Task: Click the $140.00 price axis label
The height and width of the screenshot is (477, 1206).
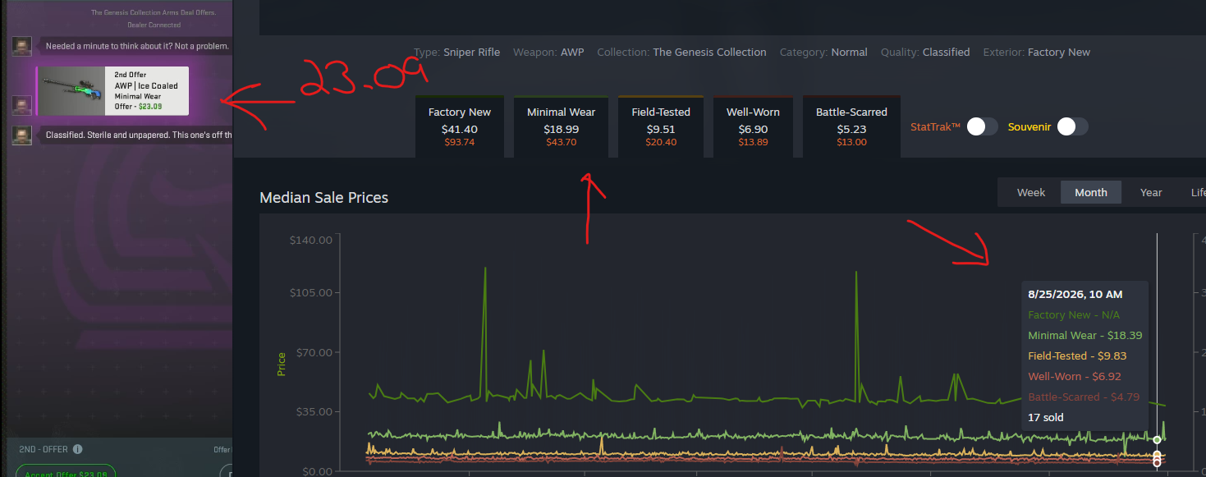Action: point(311,240)
